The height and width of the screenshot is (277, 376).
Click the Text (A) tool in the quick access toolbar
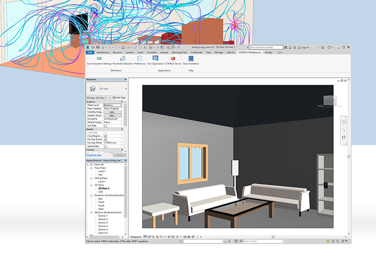145,48
